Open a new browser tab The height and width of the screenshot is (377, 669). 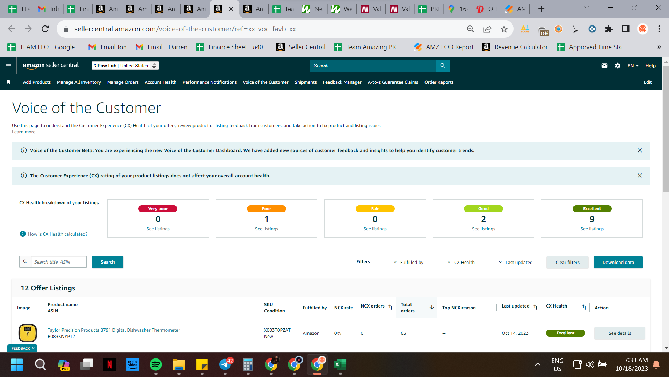541,9
